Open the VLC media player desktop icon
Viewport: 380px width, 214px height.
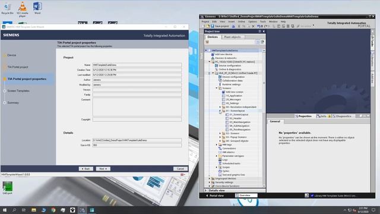pos(23,10)
